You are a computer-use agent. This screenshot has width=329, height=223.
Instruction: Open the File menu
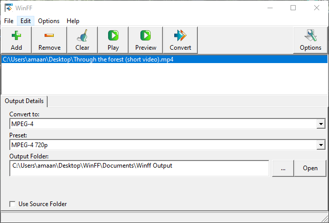[x=9, y=21]
